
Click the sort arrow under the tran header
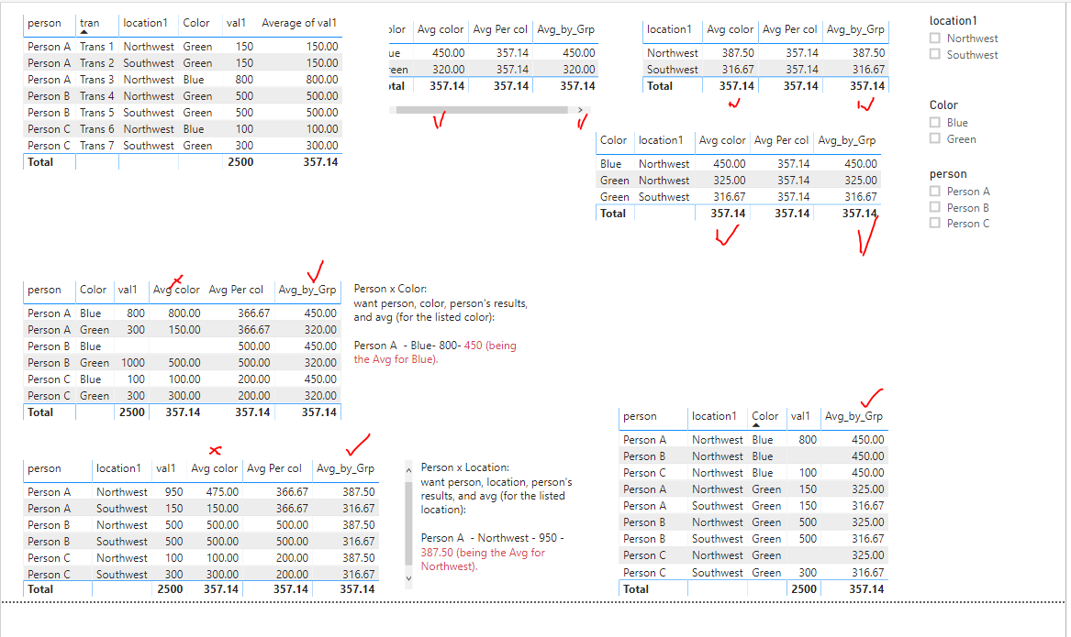click(x=84, y=32)
